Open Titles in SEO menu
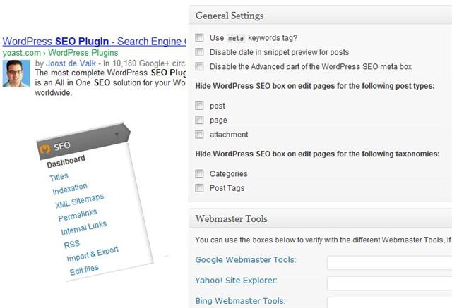452x308 pixels. tap(59, 177)
